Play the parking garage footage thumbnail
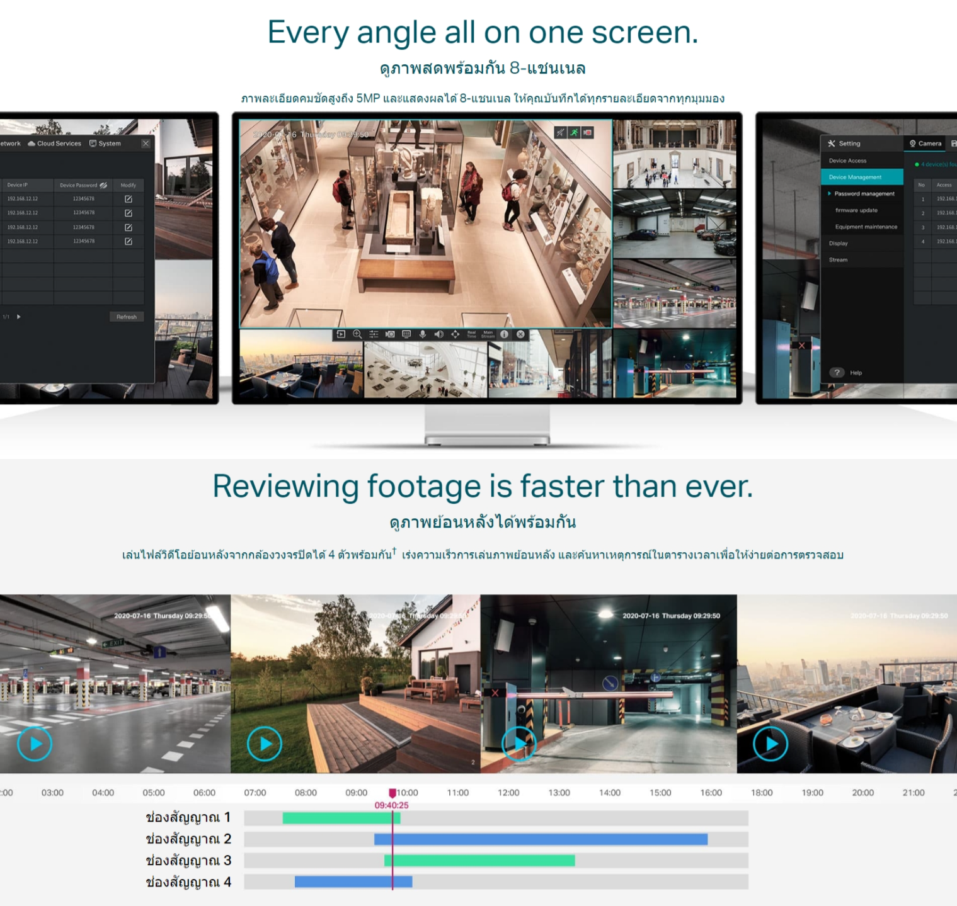This screenshot has height=906, width=957. point(35,744)
